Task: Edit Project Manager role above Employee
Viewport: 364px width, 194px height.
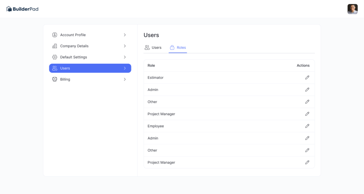Action: 307,114
